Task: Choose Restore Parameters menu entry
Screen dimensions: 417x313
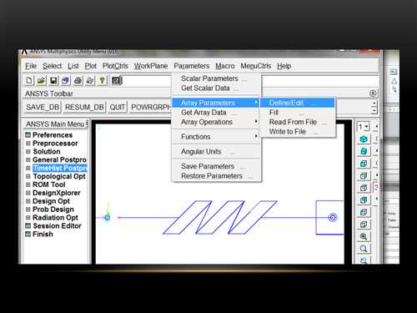Action: (x=216, y=176)
